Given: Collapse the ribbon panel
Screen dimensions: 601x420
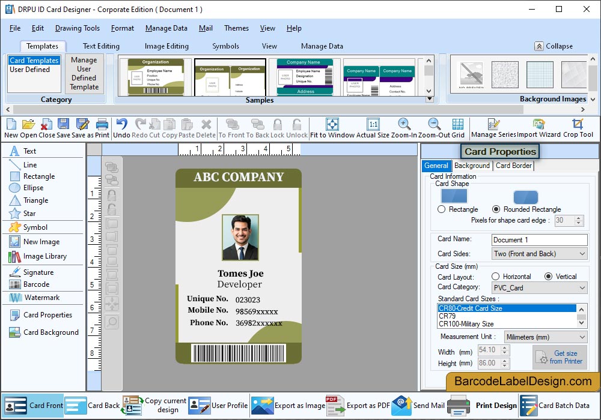Looking at the screenshot, I should pyautogui.click(x=554, y=46).
